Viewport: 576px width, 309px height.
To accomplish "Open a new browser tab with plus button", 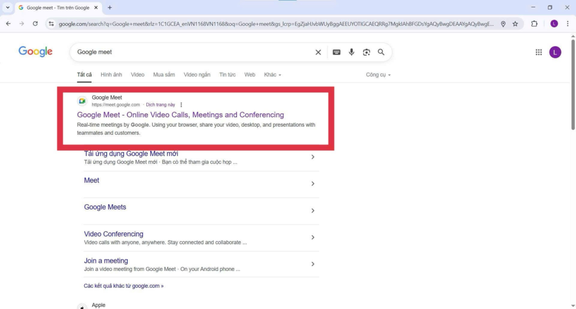I will (110, 7).
